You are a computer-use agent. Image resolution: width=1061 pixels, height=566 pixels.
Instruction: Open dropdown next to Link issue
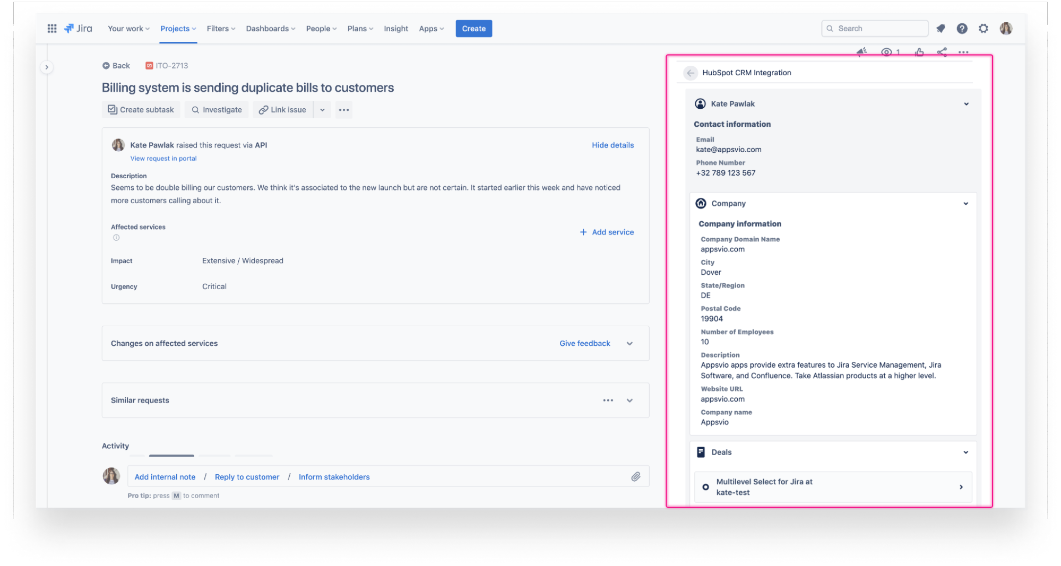(x=322, y=110)
